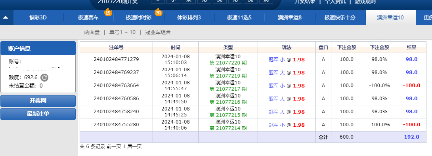
Task: Go to 后一页 in pagination
Action: click(134, 146)
